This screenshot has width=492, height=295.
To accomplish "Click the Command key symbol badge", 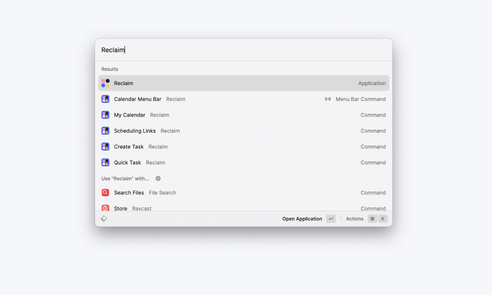I will (372, 219).
